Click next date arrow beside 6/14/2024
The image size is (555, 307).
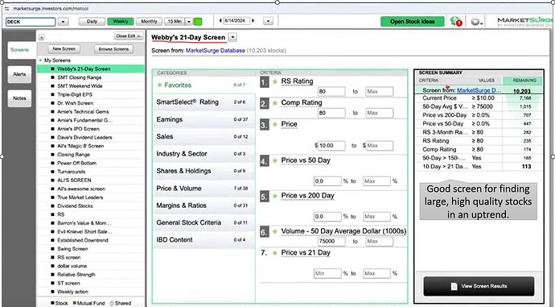point(253,21)
